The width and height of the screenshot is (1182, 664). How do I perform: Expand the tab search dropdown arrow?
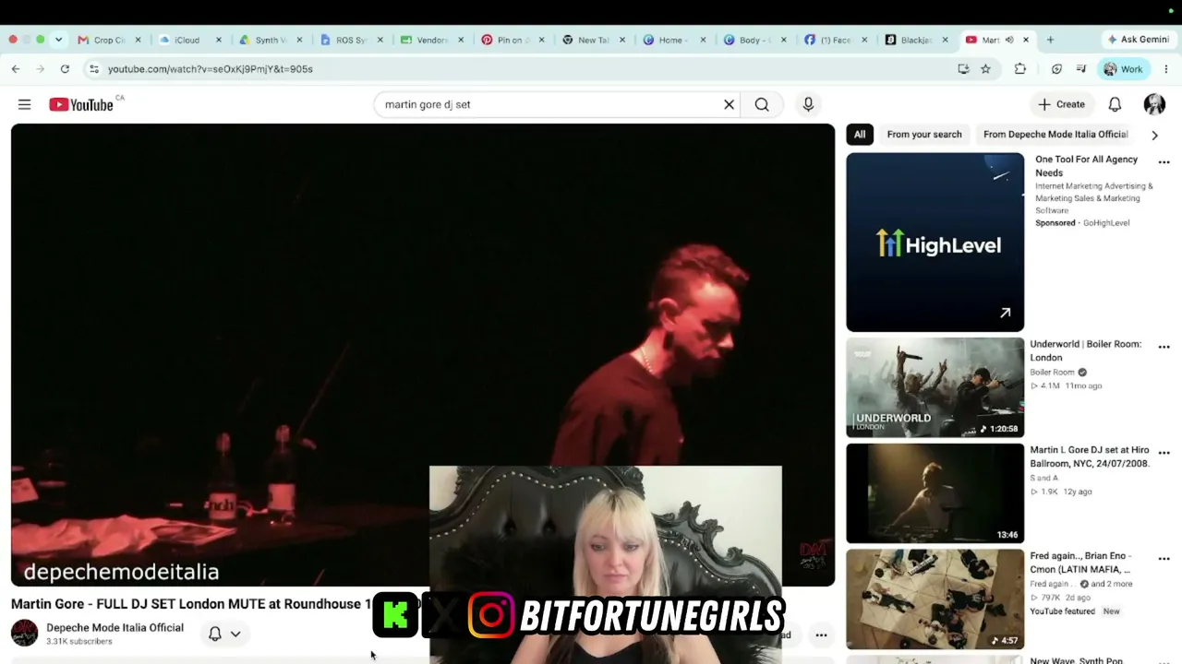[x=58, y=40]
